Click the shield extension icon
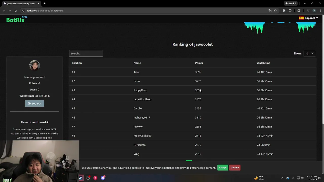Image resolution: width=324 pixels, height=182 pixels. pos(284,11)
